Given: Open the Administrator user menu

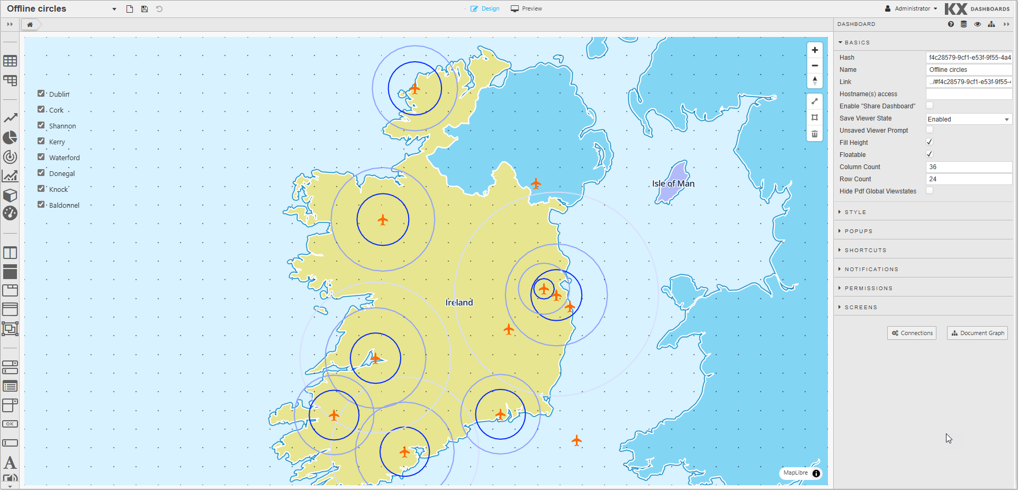Looking at the screenshot, I should click(912, 9).
